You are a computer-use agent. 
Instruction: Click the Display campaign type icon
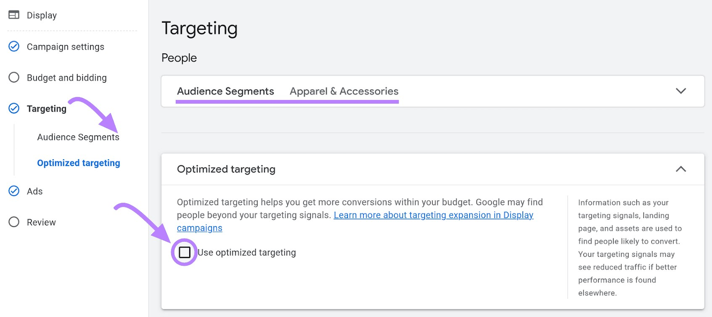point(14,15)
